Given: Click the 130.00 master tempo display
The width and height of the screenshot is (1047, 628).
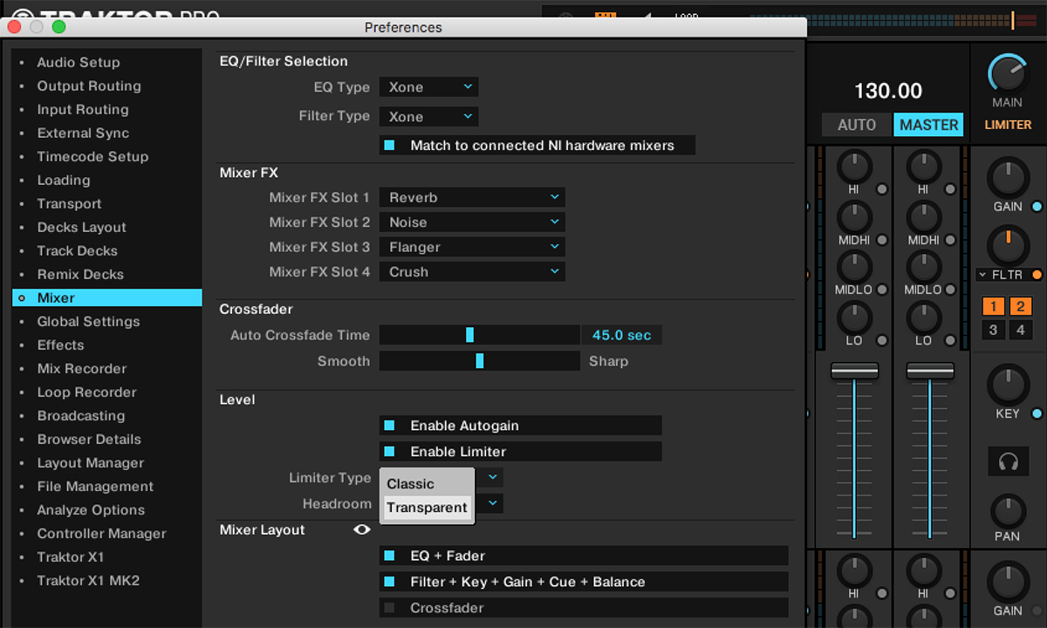Looking at the screenshot, I should tap(888, 91).
